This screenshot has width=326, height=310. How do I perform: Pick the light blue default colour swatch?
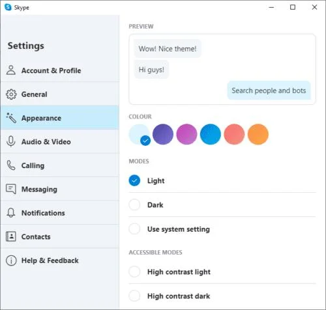139,134
